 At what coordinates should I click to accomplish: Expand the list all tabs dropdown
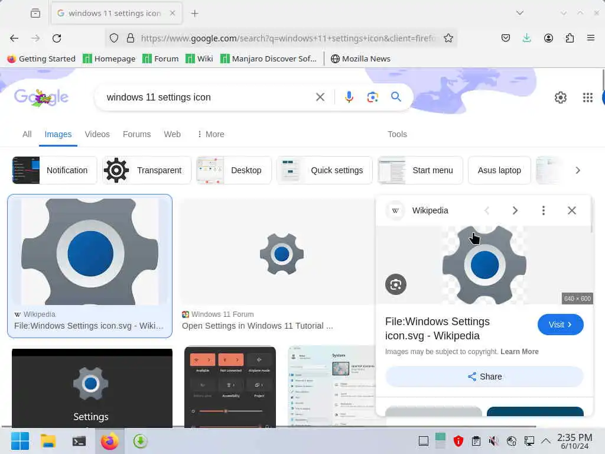520,13
